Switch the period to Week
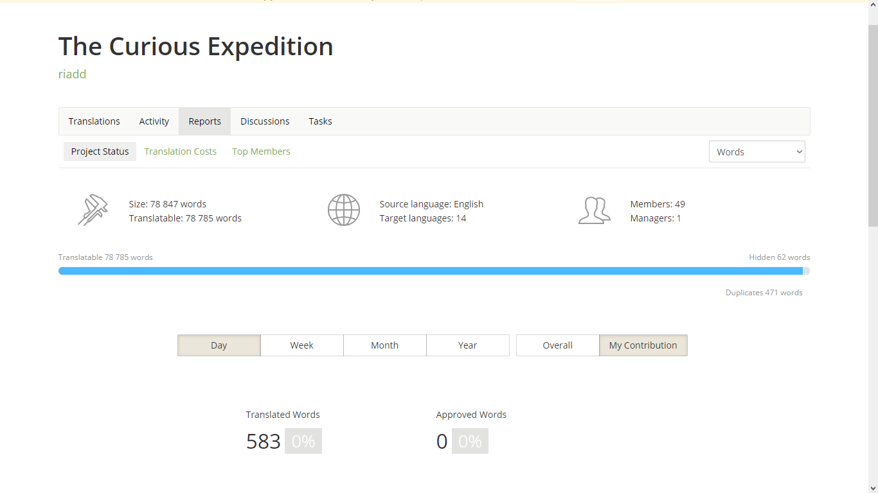 [301, 345]
